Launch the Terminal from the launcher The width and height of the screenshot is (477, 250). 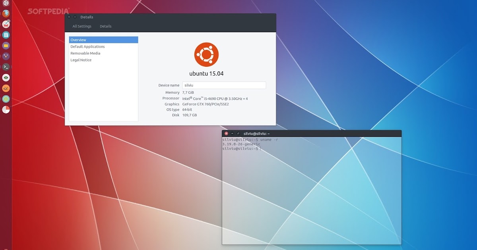point(6,67)
